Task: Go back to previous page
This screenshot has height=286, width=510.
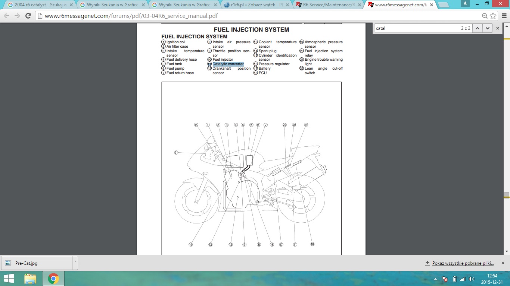Action: [x=7, y=16]
